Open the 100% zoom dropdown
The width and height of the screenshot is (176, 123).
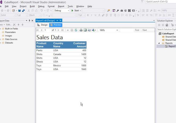click(117, 30)
